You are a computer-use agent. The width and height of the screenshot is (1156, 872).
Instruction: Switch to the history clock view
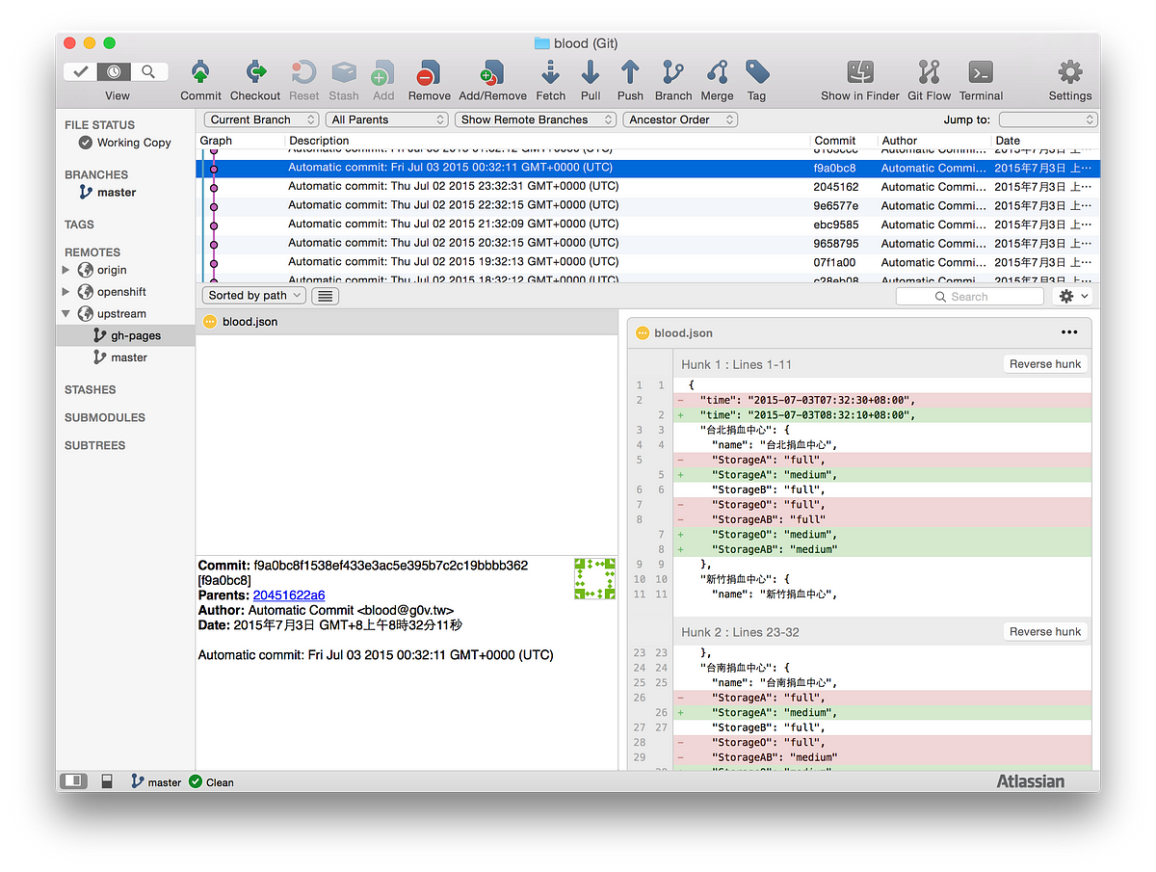coord(116,71)
